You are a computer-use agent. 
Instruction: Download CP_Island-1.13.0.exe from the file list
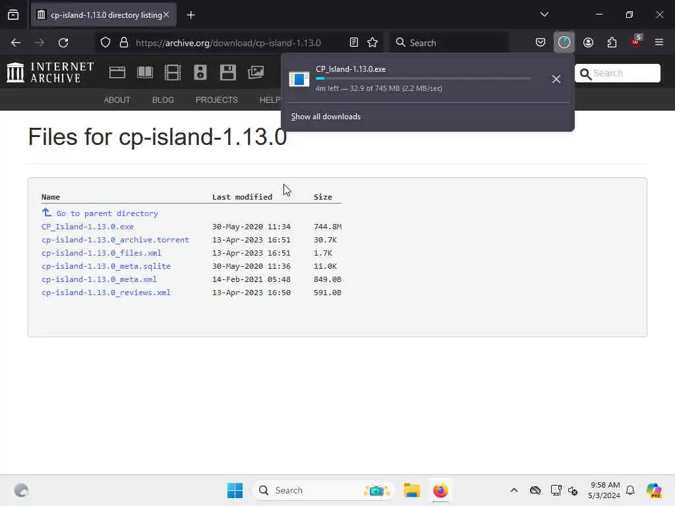88,227
